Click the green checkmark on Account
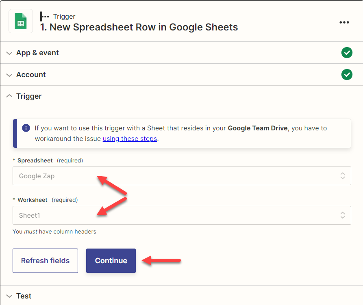 [x=347, y=74]
